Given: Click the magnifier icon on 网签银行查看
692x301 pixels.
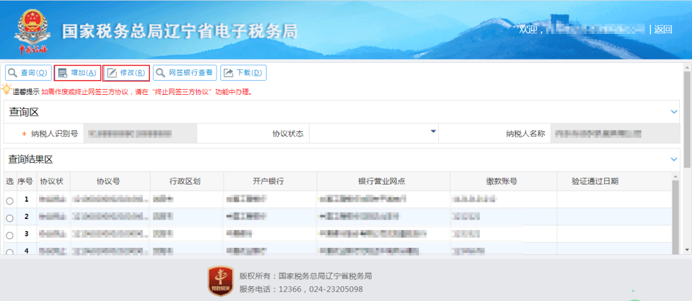Looking at the screenshot, I should [x=160, y=73].
